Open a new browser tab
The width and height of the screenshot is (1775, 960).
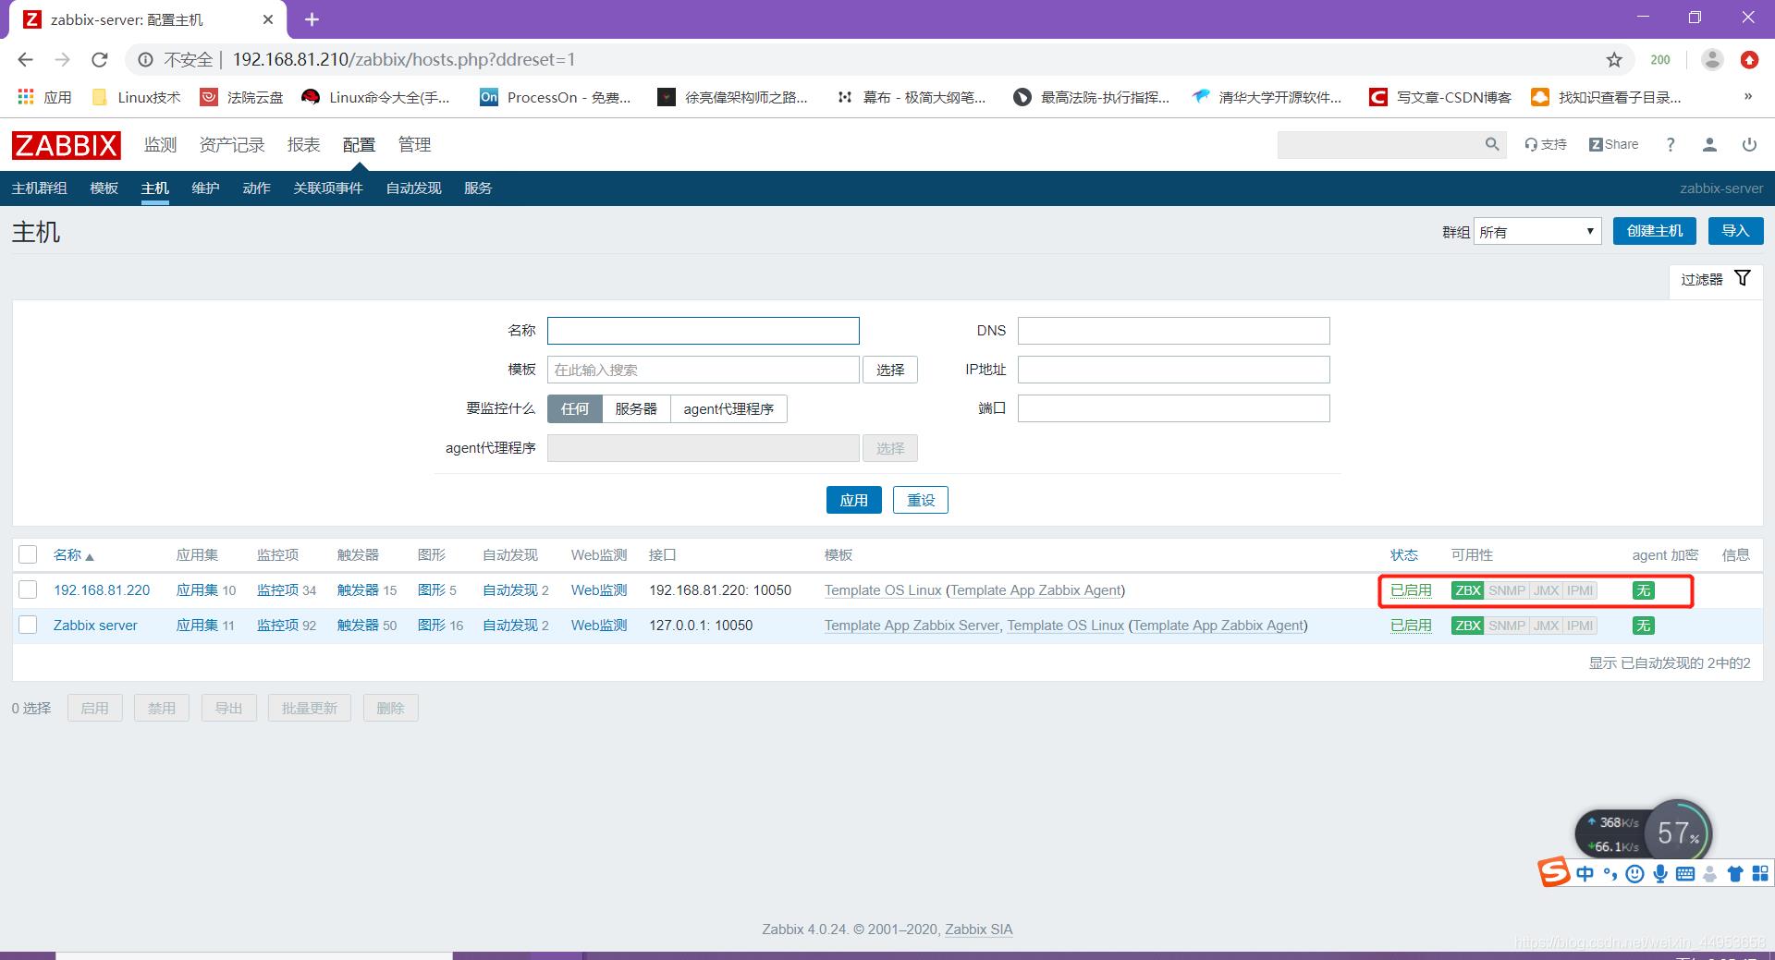pos(312,18)
